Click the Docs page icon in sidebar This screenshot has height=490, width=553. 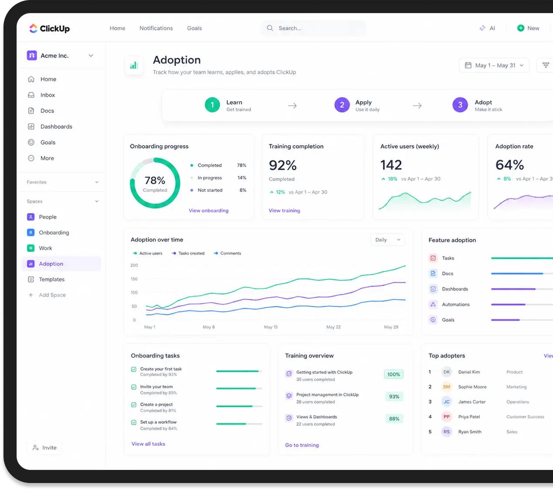tap(31, 111)
